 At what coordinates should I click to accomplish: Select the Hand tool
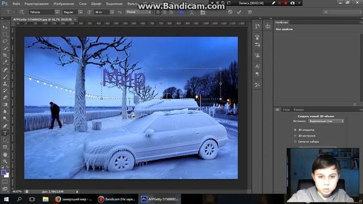(5, 154)
